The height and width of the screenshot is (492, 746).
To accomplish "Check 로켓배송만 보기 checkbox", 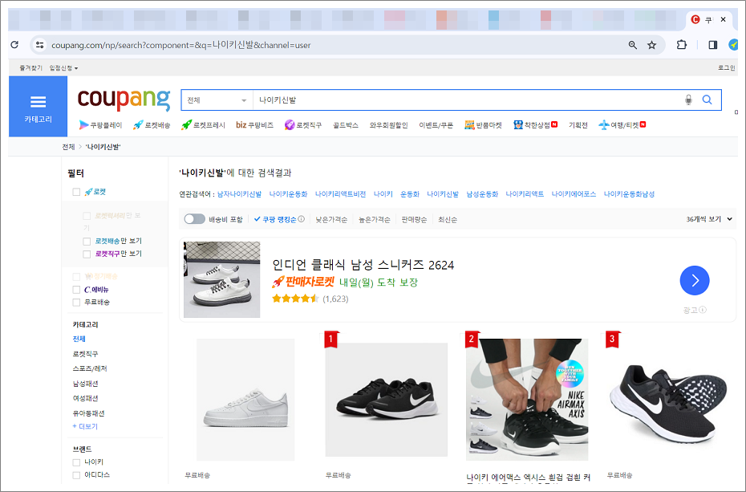I will click(87, 242).
